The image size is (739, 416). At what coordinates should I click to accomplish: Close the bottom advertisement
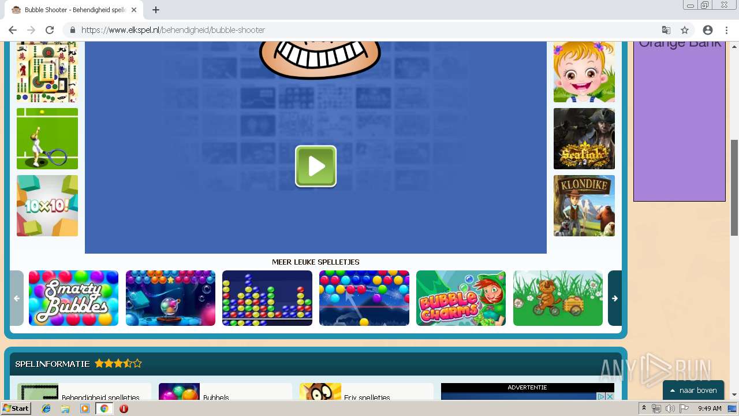(610, 397)
